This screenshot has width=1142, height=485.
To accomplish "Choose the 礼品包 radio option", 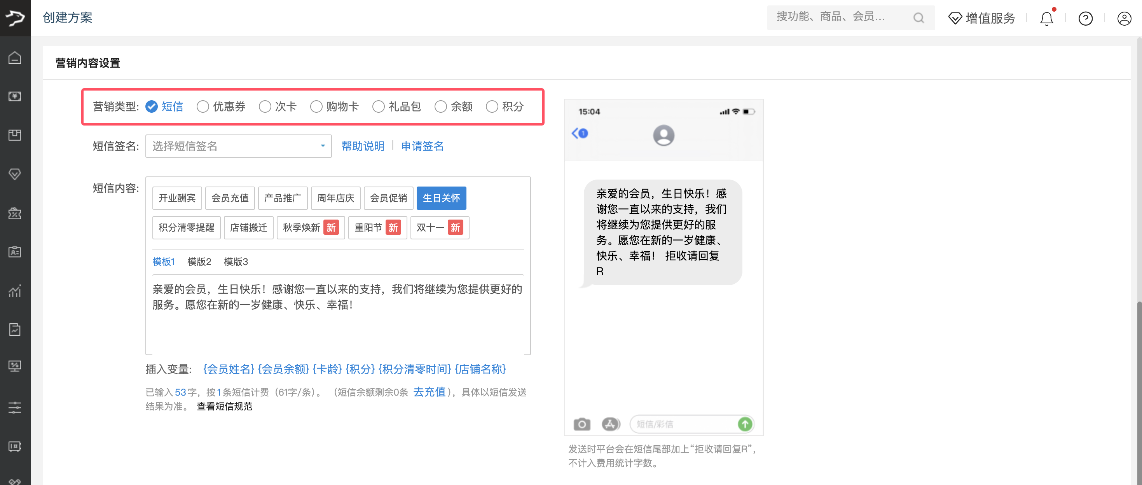I will (x=378, y=107).
